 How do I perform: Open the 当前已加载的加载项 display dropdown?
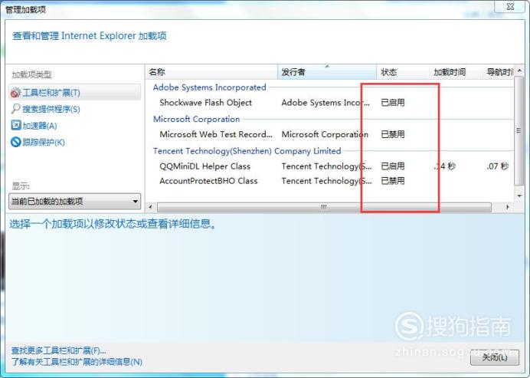[75, 202]
